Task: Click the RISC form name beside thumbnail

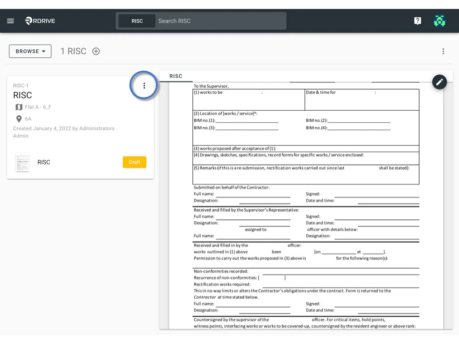Action: pyautogui.click(x=43, y=162)
